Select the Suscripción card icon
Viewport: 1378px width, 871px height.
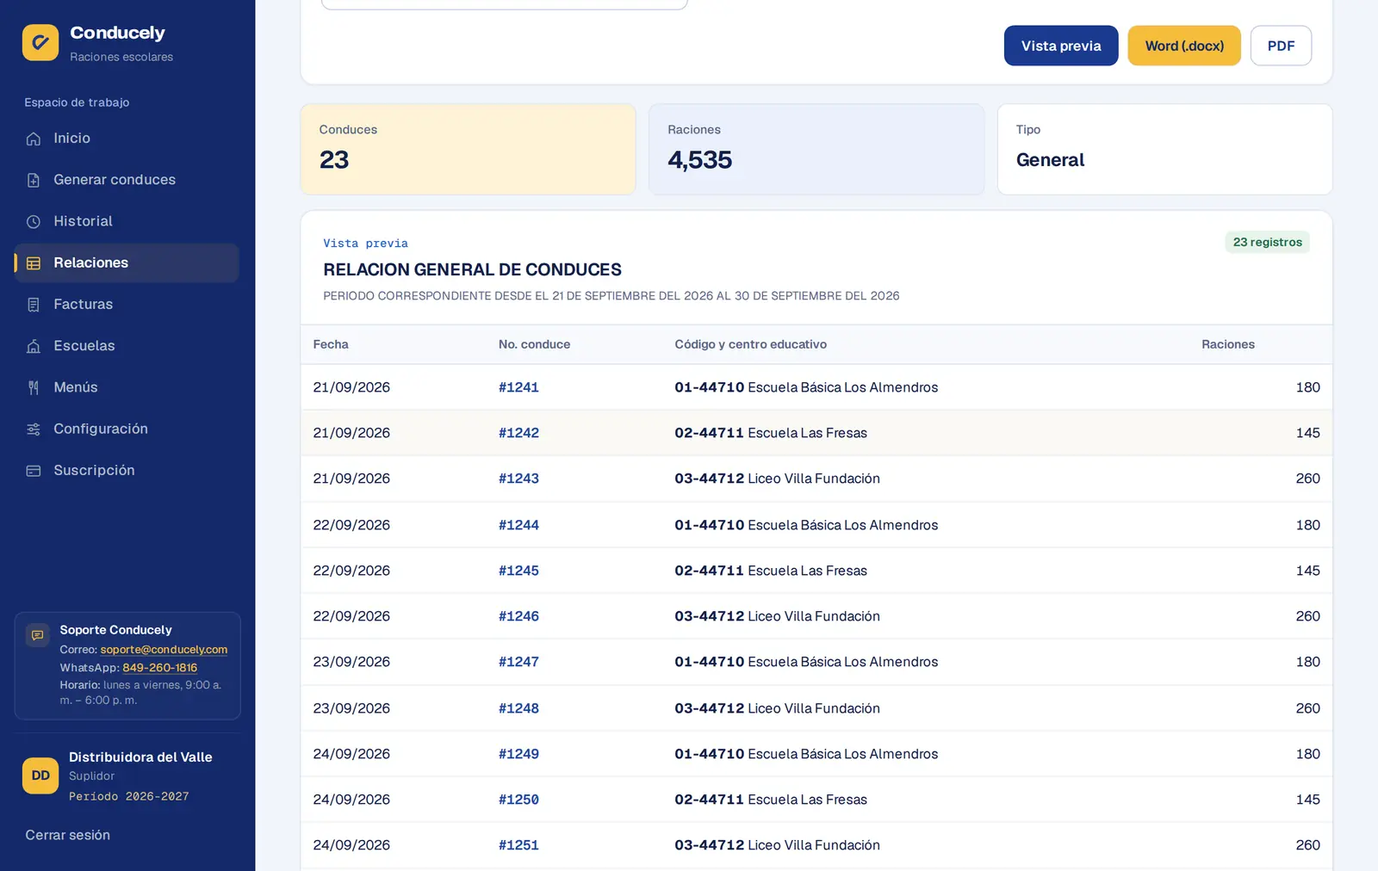pyautogui.click(x=34, y=471)
